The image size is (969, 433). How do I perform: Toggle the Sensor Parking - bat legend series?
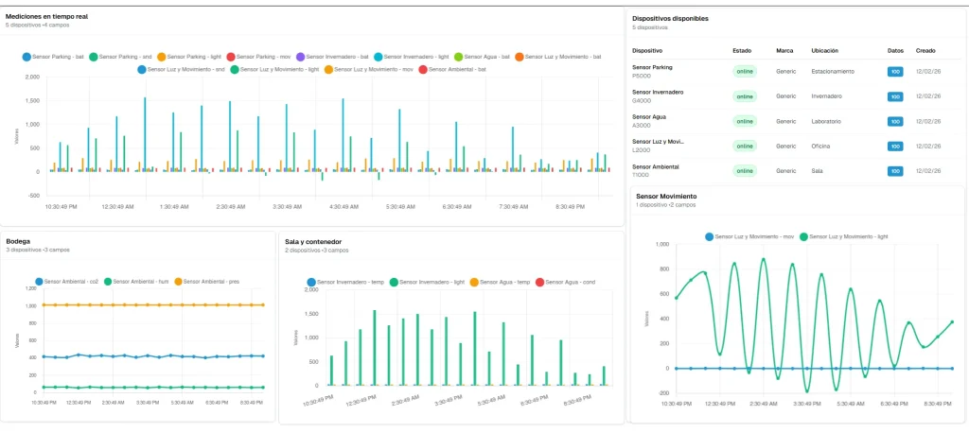coord(26,58)
